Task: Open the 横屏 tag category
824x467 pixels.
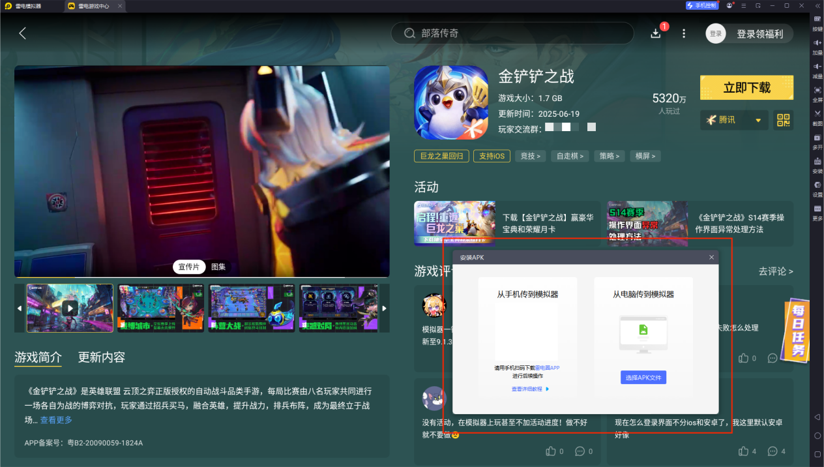Action: click(645, 156)
